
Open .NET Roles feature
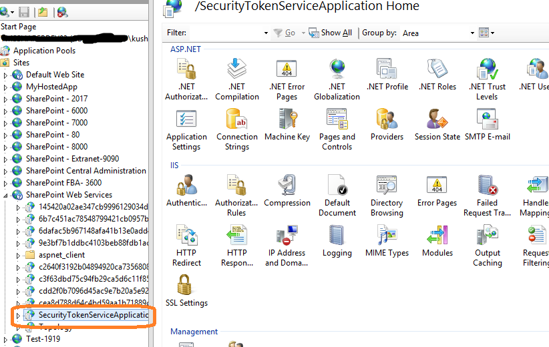pos(437,75)
